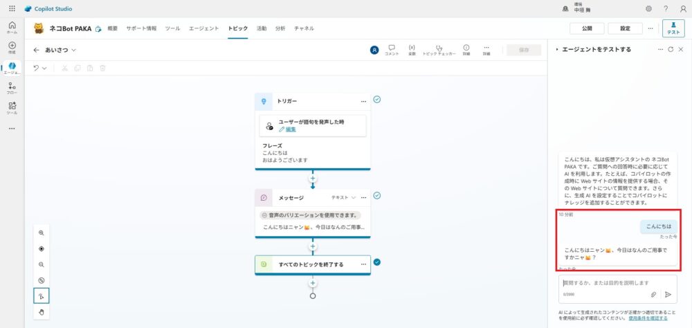Click the blue user presence avatar
692x328 pixels.
[374, 50]
